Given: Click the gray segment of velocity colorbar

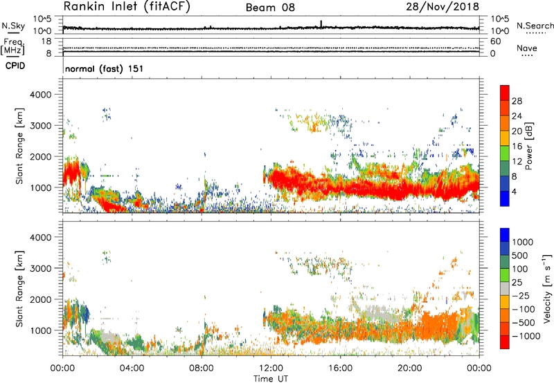Looking at the screenshot, I should click(x=505, y=289).
